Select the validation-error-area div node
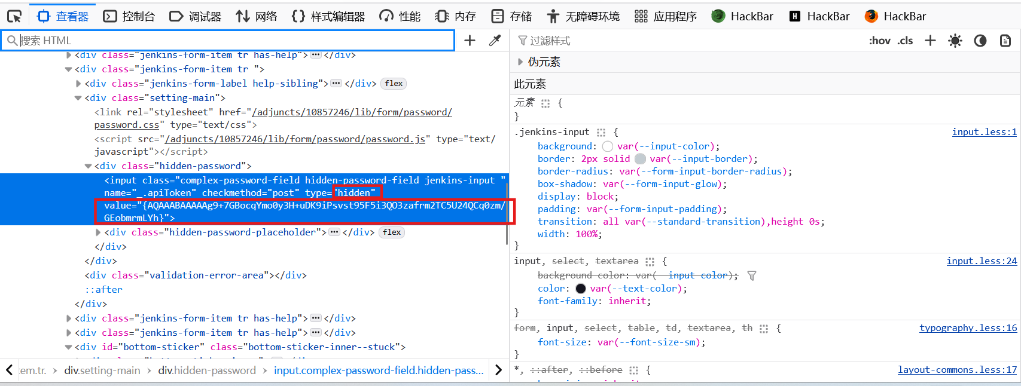The width and height of the screenshot is (1021, 386). pyautogui.click(x=196, y=275)
